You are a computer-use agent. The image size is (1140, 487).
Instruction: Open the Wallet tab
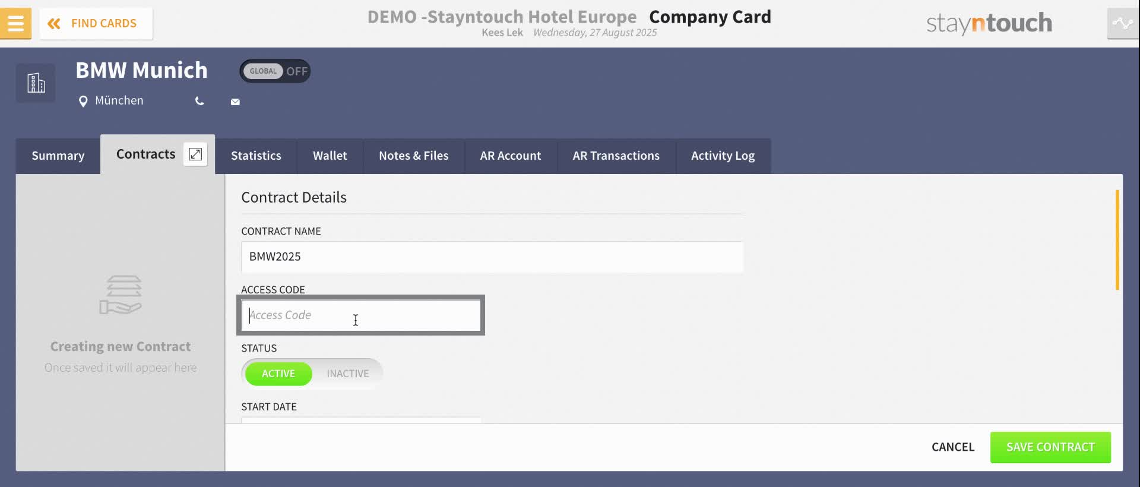coord(330,156)
